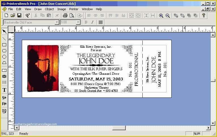217x137 pixels.
Task: Open help with the question mark icon
Action: tap(203, 15)
